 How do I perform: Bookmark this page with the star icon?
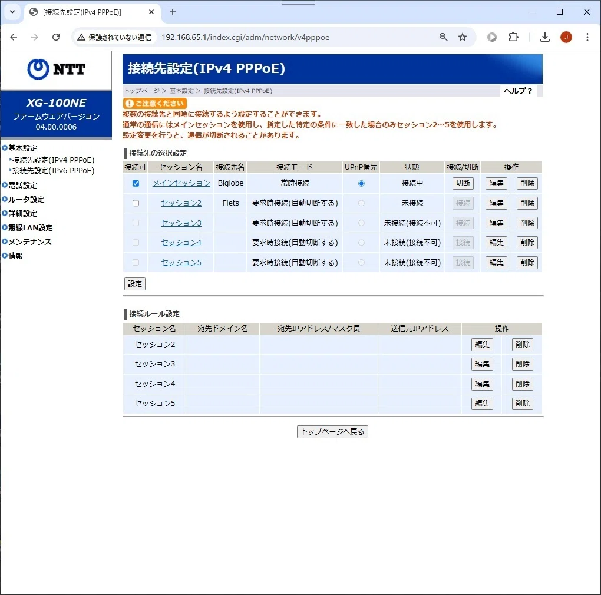463,37
